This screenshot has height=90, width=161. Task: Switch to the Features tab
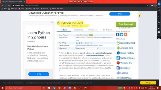coord(64,30)
